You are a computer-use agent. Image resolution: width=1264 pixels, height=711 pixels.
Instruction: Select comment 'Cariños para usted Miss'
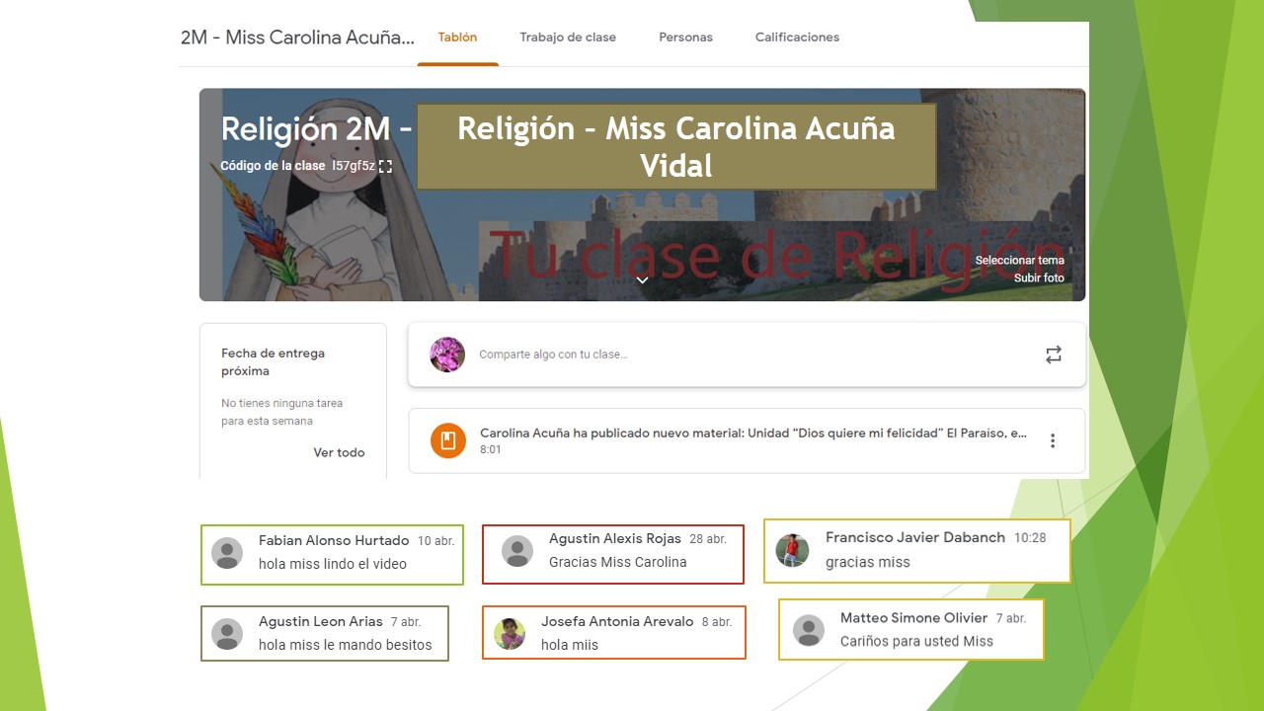point(916,641)
